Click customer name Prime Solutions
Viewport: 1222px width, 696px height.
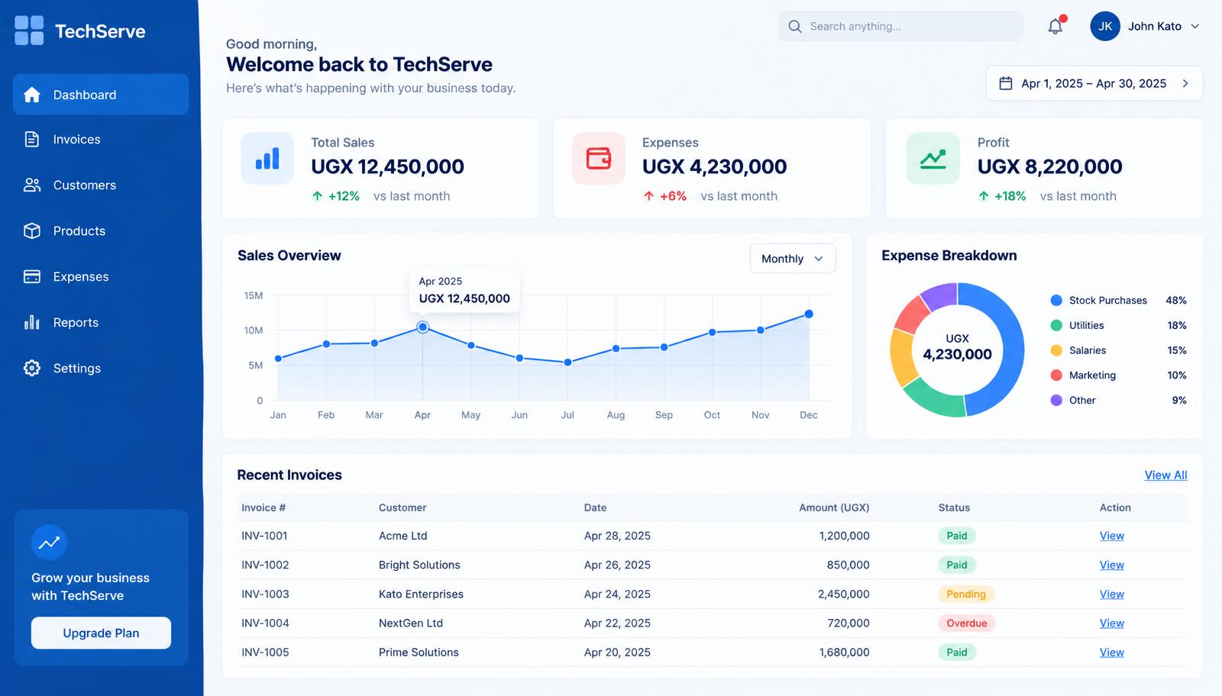click(419, 652)
